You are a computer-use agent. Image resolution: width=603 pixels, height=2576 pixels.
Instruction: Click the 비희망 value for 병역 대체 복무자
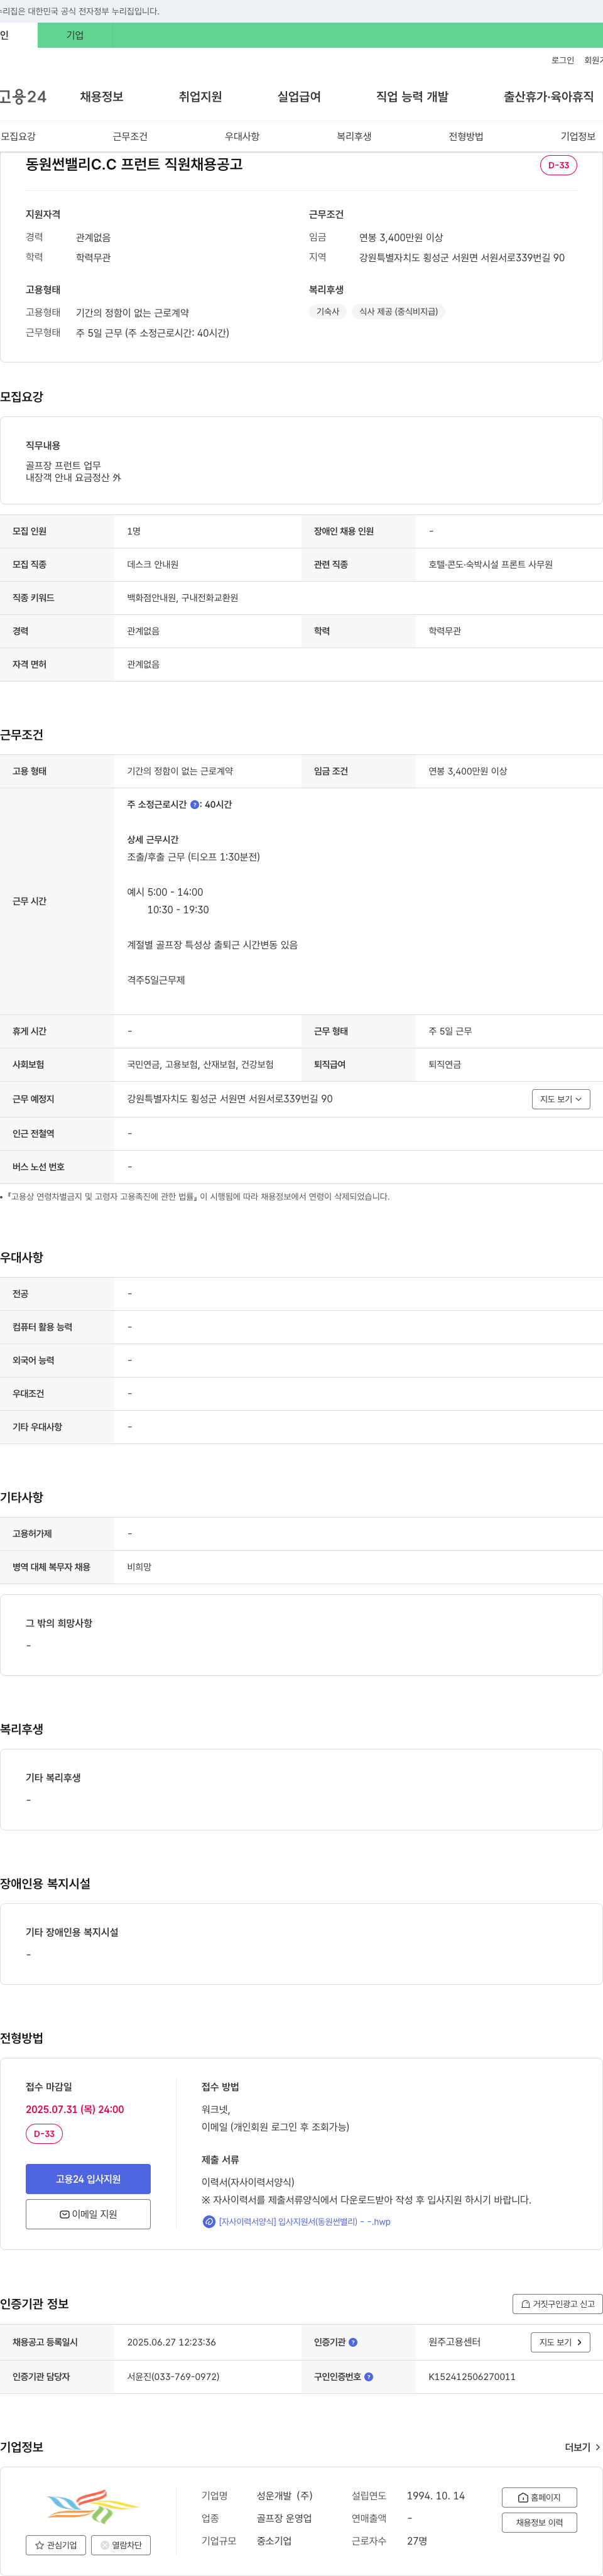click(139, 1567)
